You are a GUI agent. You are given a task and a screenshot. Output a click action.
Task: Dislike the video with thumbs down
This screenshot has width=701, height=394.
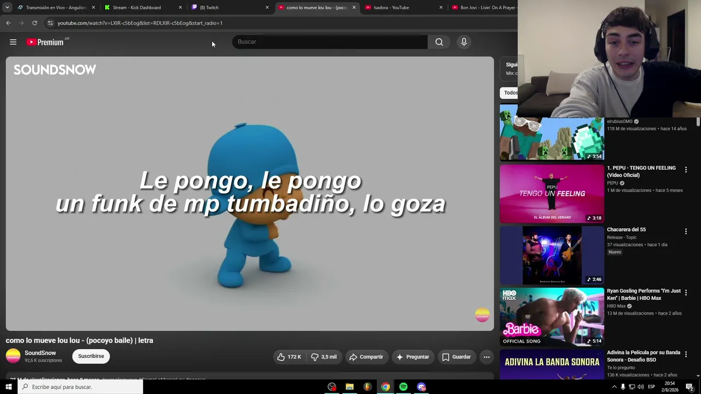pyautogui.click(x=324, y=357)
